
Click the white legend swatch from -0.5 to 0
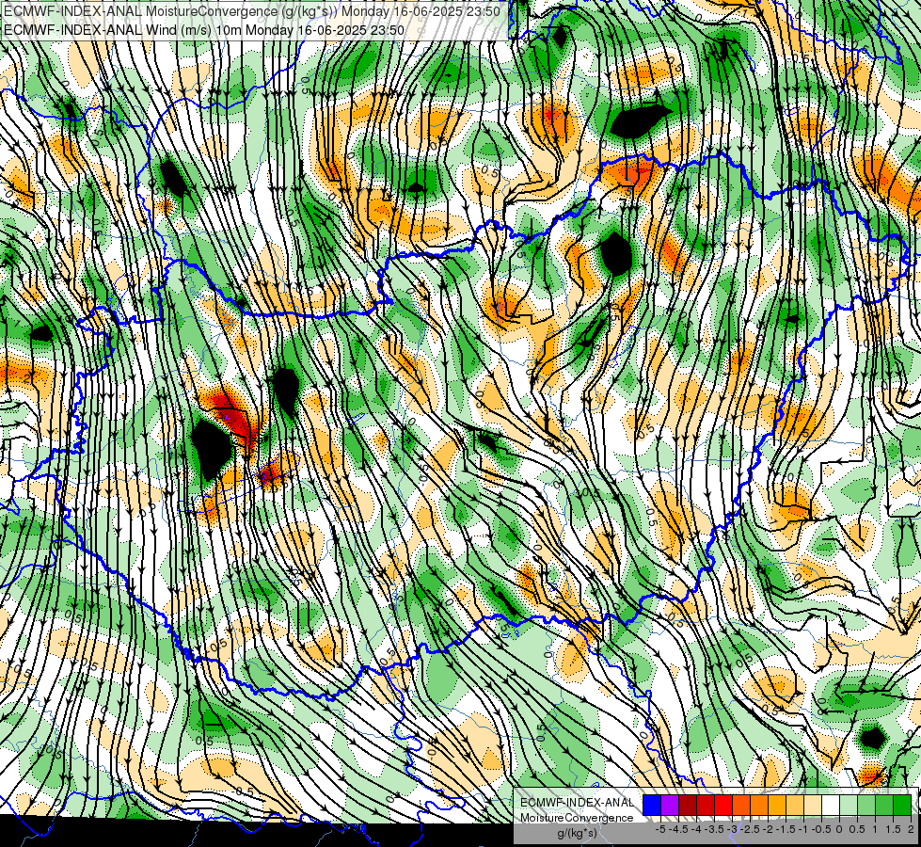[831, 805]
